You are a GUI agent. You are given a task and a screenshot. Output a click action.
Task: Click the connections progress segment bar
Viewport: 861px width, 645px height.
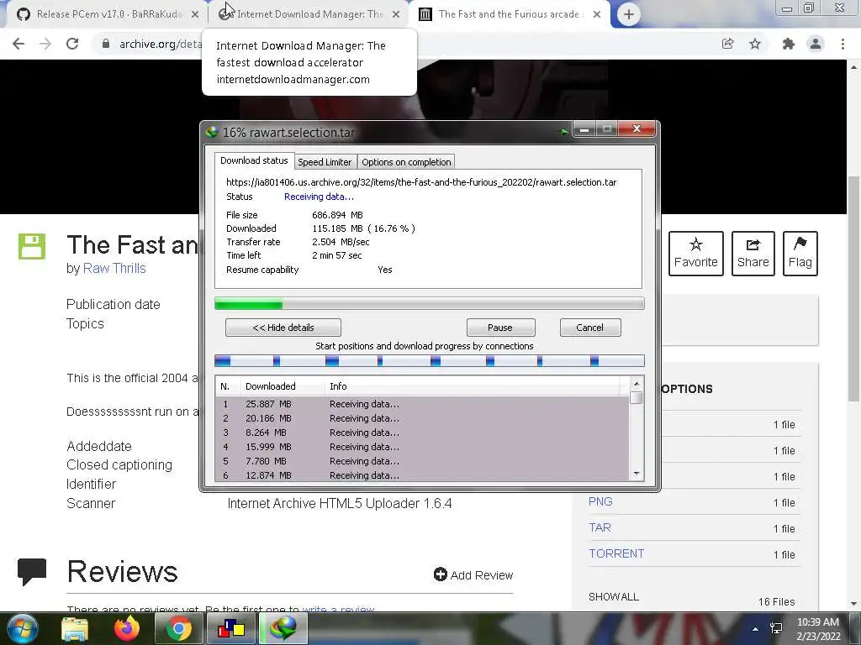(430, 361)
